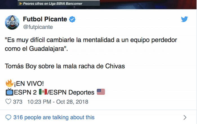Click the Mexico flag emoji
The width and height of the screenshot is (197, 124).
[43, 92]
